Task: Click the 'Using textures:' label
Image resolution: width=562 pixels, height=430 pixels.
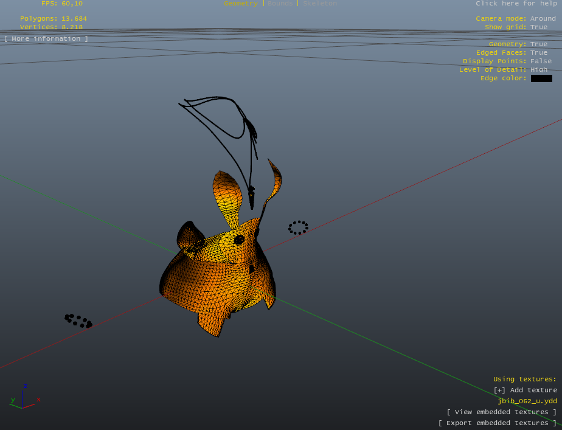Action: (525, 379)
